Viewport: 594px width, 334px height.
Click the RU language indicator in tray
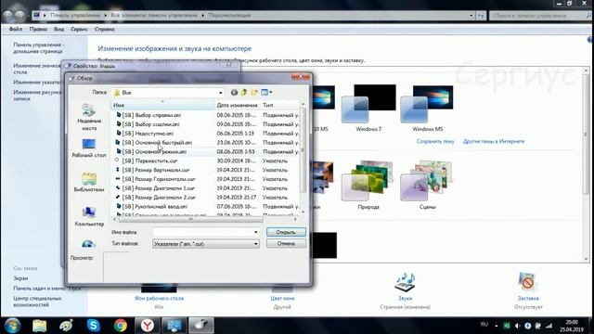click(x=484, y=325)
